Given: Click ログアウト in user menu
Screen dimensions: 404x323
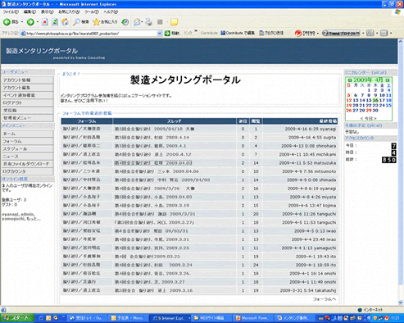Looking at the screenshot, I should [x=27, y=102].
